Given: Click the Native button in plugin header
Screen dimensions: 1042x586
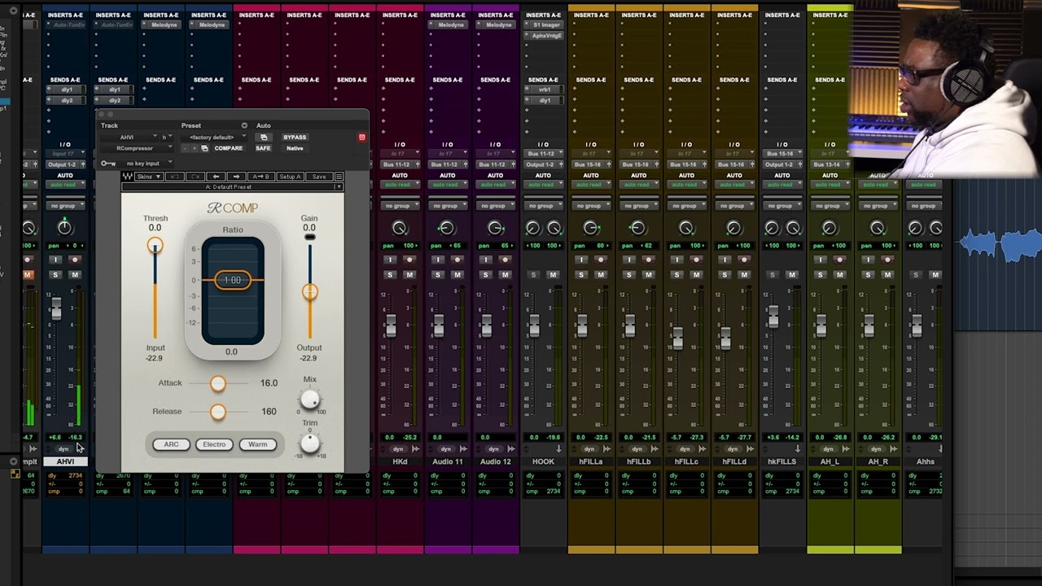Looking at the screenshot, I should coord(295,148).
